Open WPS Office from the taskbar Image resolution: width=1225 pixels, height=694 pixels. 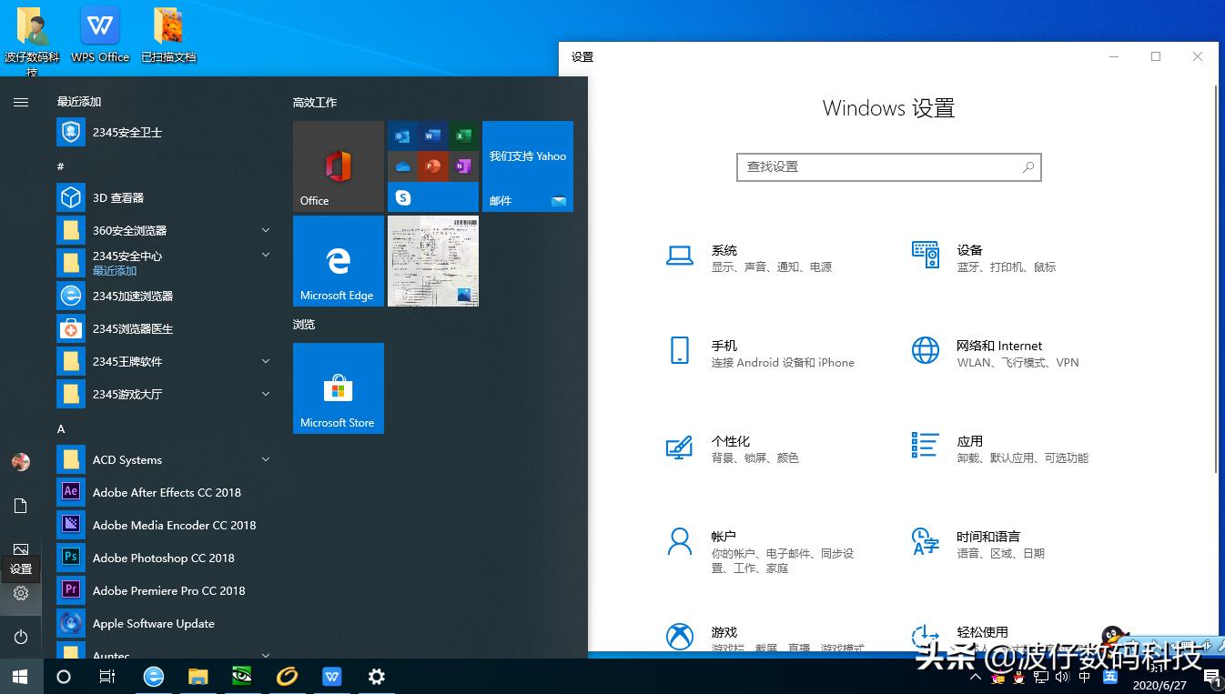tap(331, 677)
